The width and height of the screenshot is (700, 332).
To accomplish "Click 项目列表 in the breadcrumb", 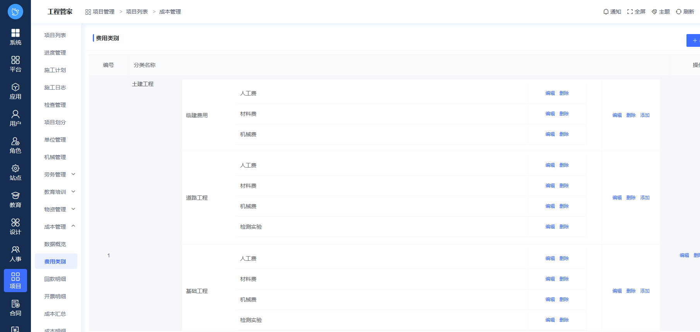I will point(137,12).
